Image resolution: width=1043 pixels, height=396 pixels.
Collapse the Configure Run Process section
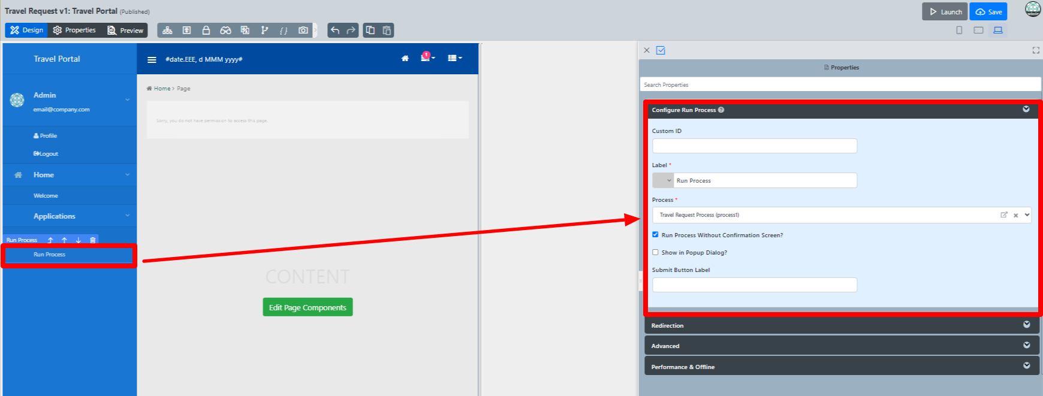click(1026, 109)
